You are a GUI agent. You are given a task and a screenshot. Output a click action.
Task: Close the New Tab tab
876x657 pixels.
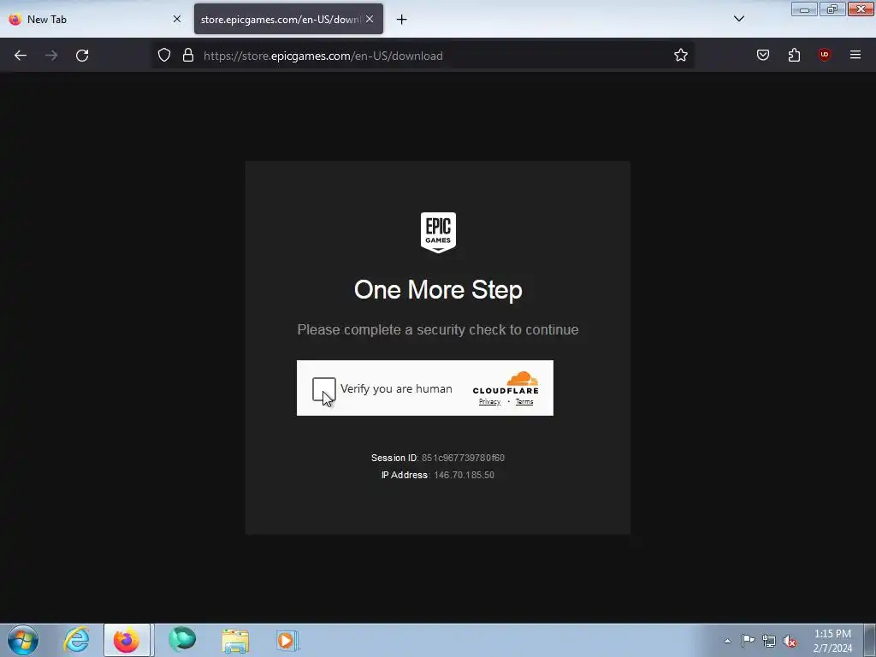pyautogui.click(x=176, y=19)
